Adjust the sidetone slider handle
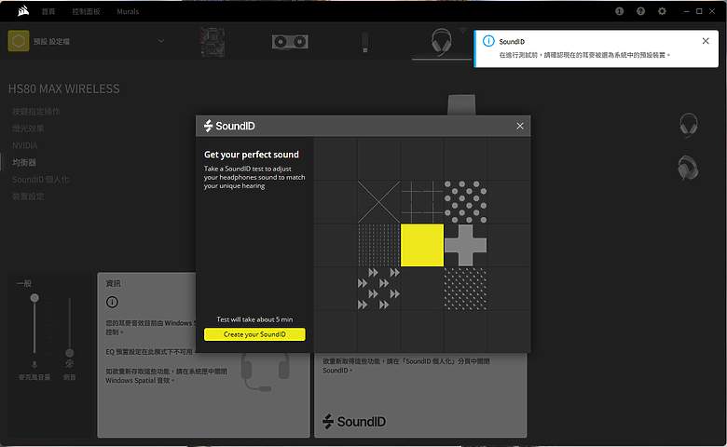 (x=70, y=353)
